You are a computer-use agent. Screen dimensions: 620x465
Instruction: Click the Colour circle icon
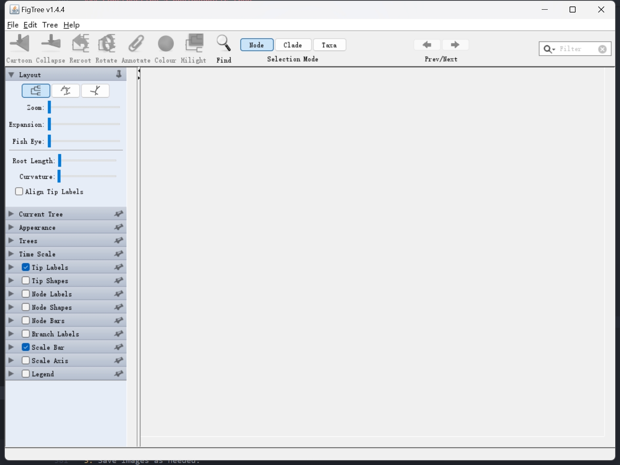pos(165,44)
